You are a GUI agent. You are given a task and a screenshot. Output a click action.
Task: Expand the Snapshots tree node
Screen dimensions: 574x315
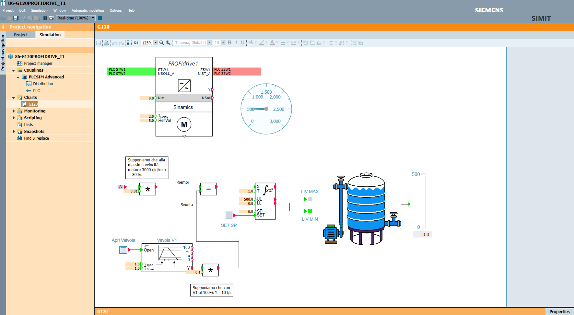tap(14, 131)
